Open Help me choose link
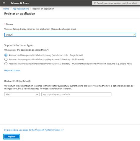The height and width of the screenshot is (141, 140). 13,70
